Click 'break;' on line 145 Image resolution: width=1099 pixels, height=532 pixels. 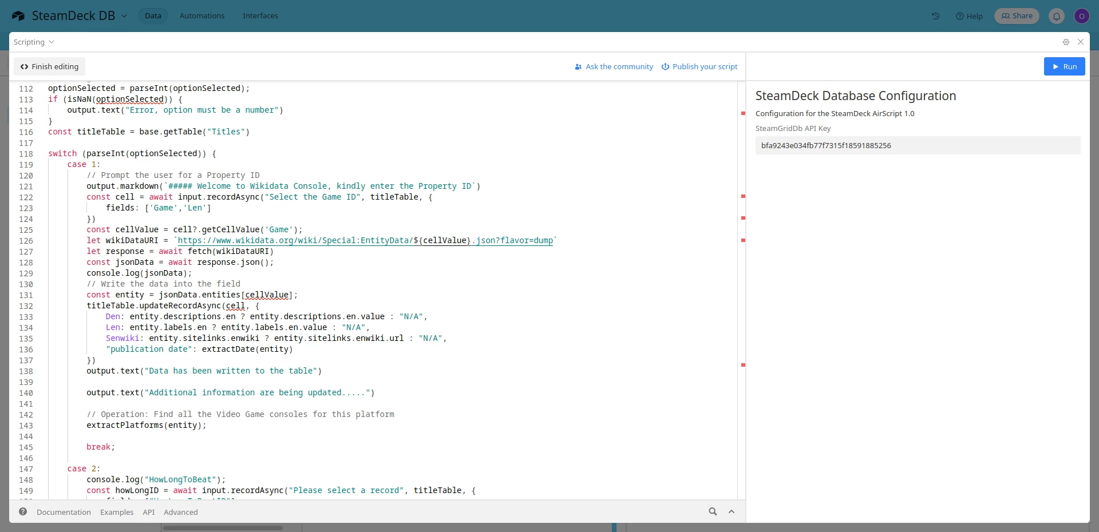pyautogui.click(x=101, y=447)
